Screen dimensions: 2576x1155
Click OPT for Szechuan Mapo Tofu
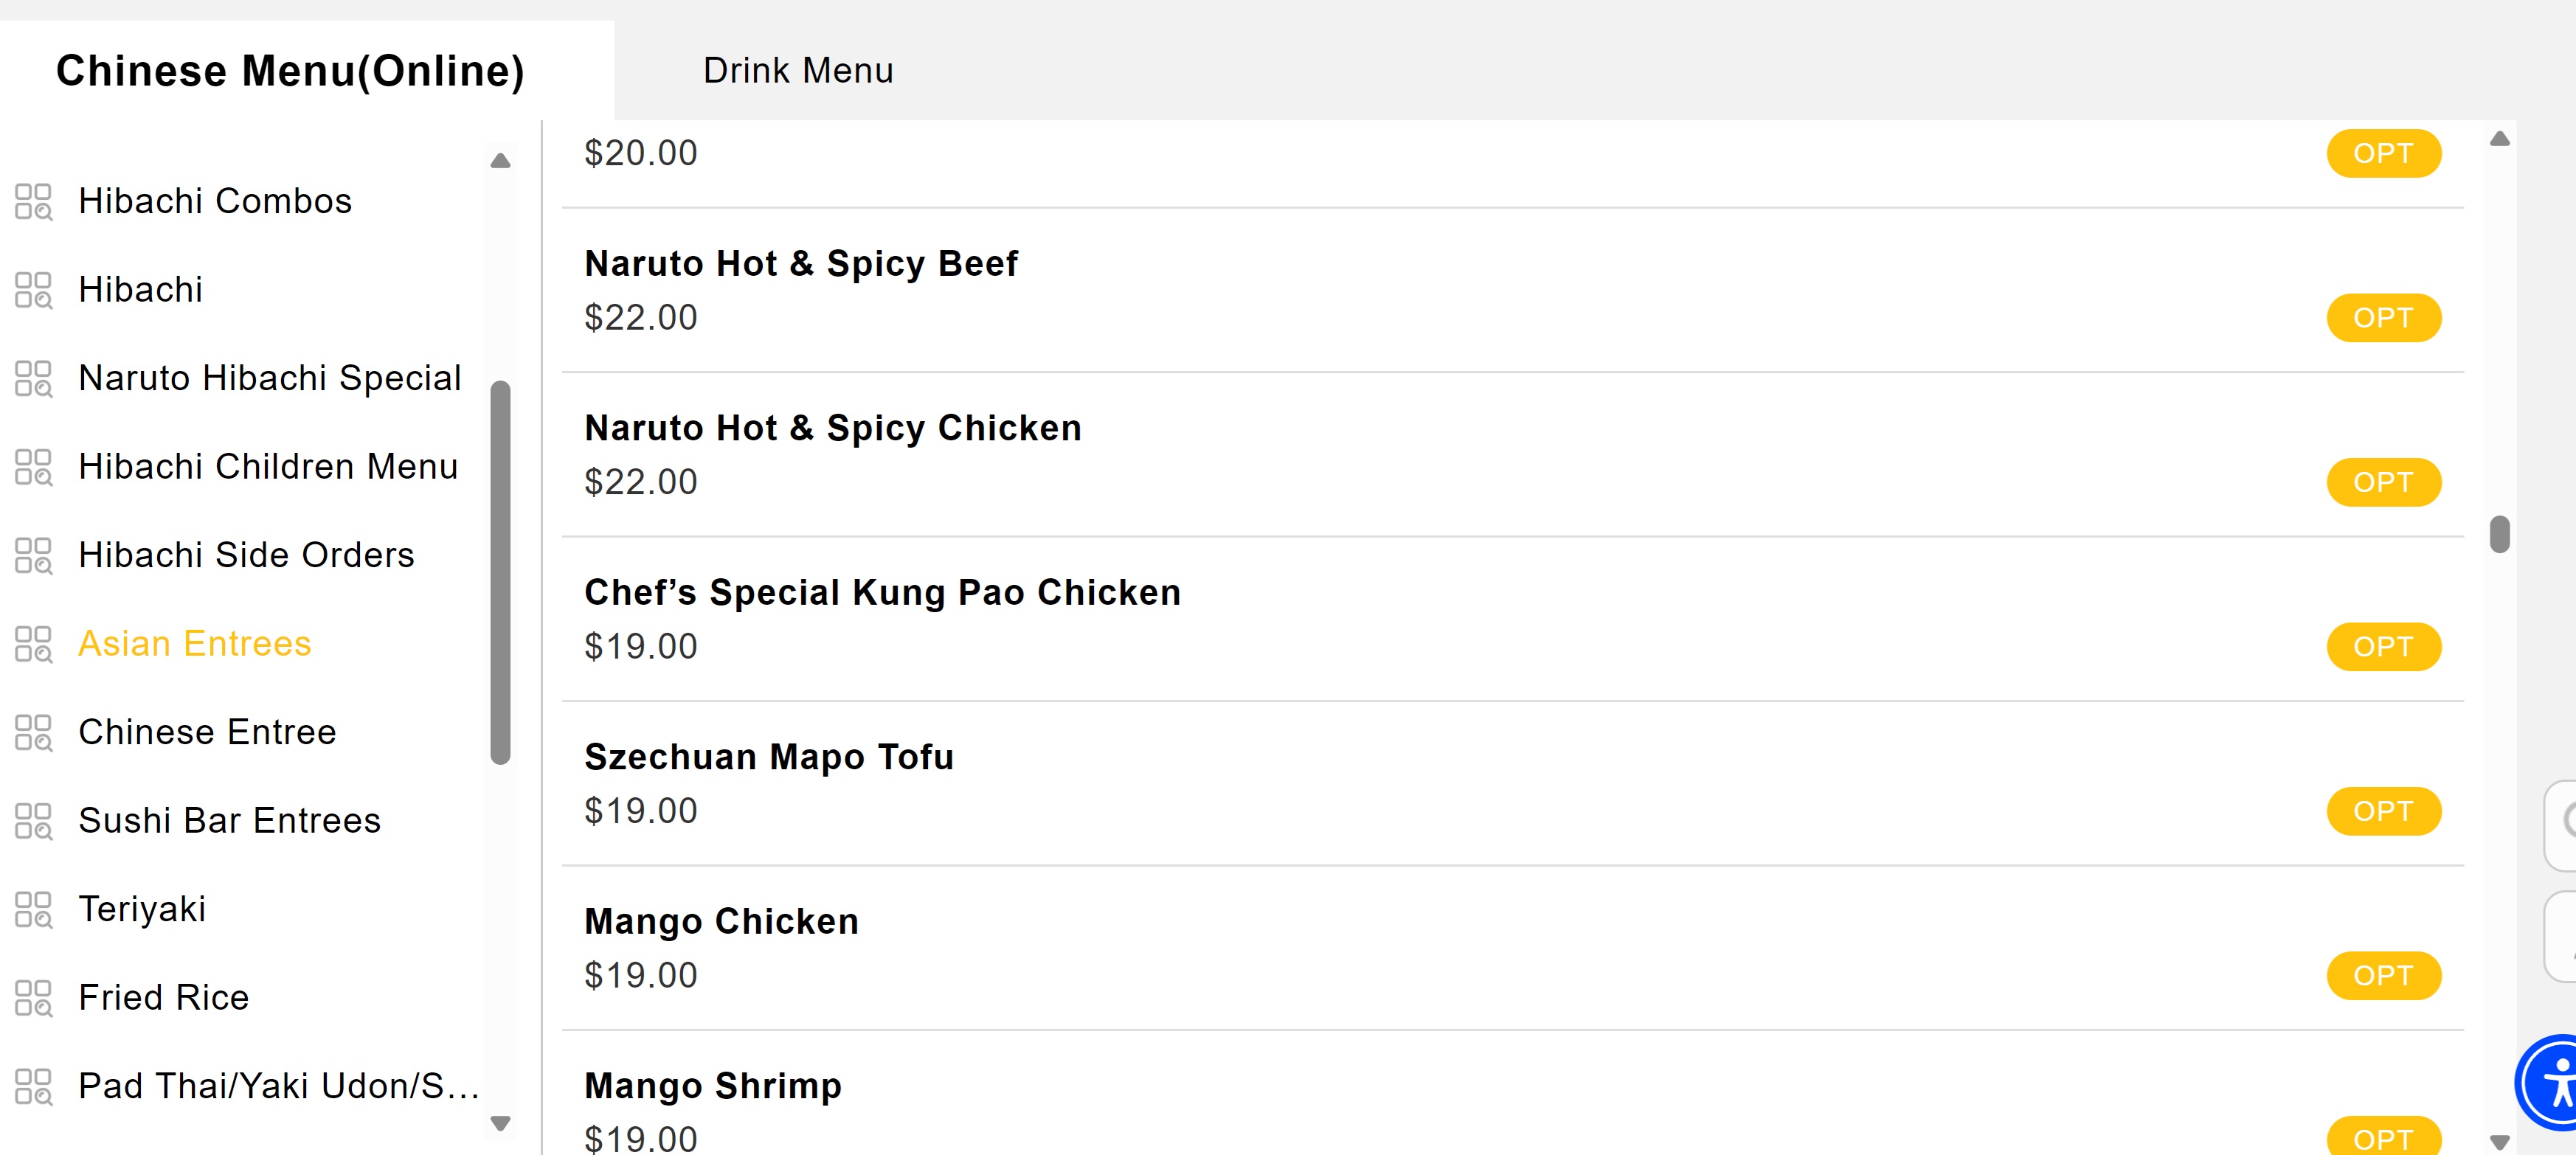tap(2383, 811)
